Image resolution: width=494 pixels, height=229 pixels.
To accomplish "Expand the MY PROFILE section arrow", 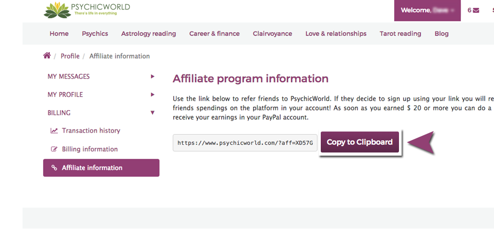I will click(x=152, y=94).
